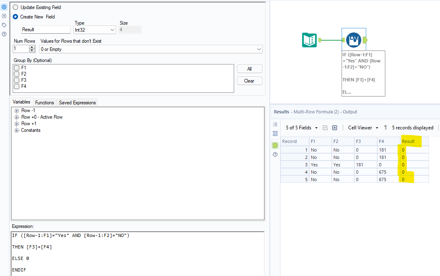Switch to the Functions tab

pyautogui.click(x=44, y=102)
